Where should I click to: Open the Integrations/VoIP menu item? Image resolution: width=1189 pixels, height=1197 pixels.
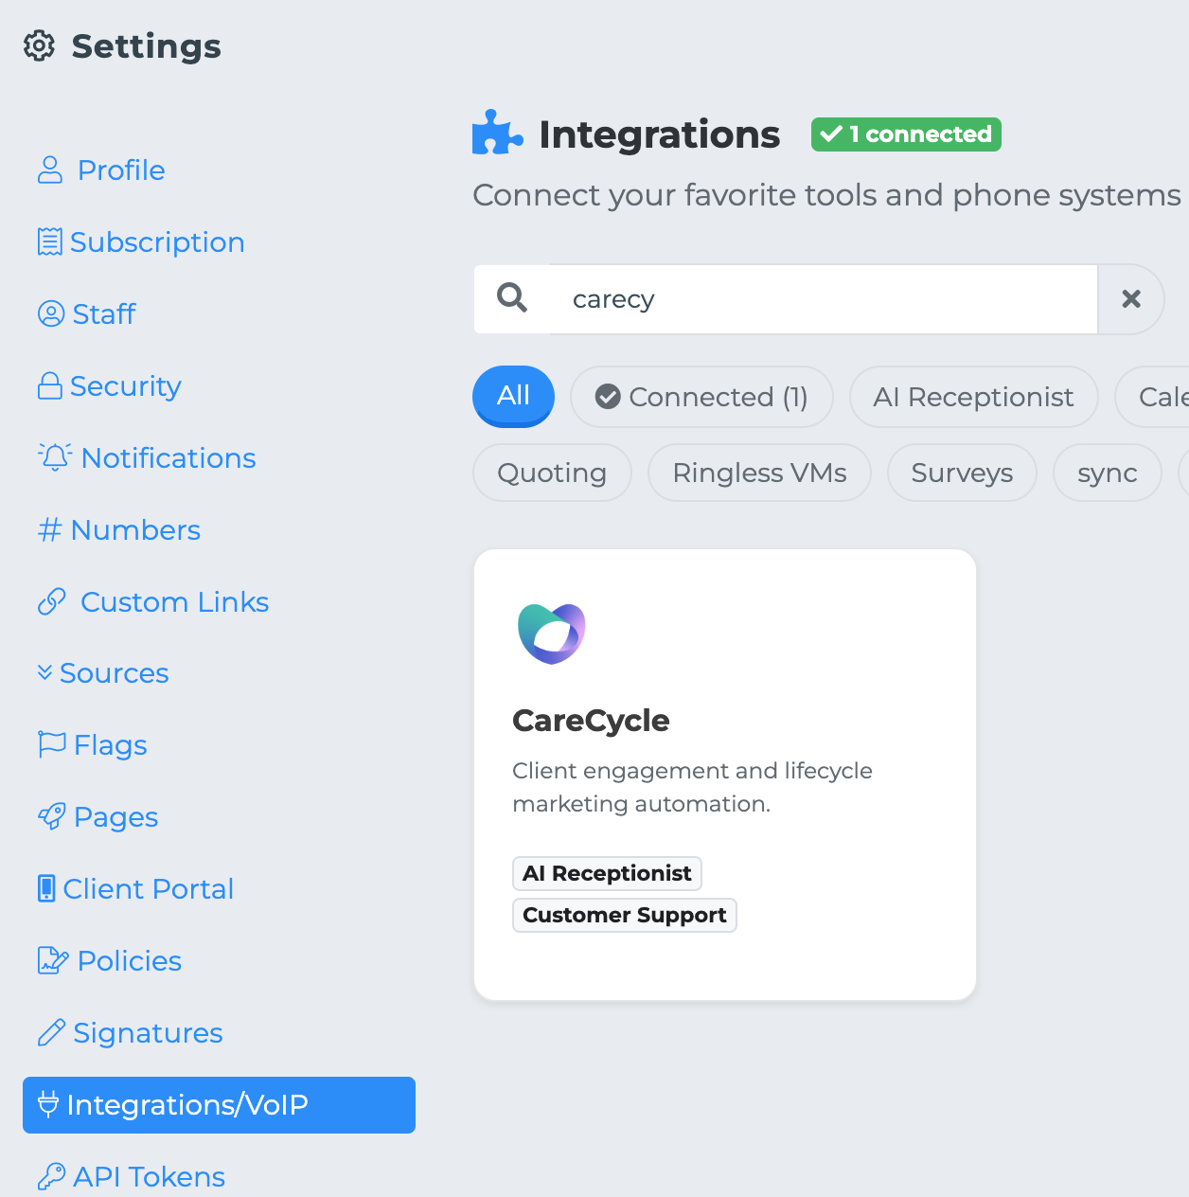[219, 1105]
